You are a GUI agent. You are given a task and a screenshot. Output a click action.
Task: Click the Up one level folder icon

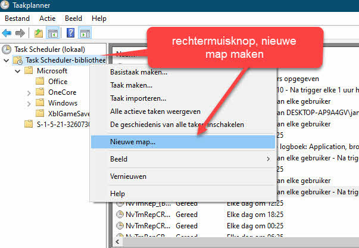pos(39,33)
